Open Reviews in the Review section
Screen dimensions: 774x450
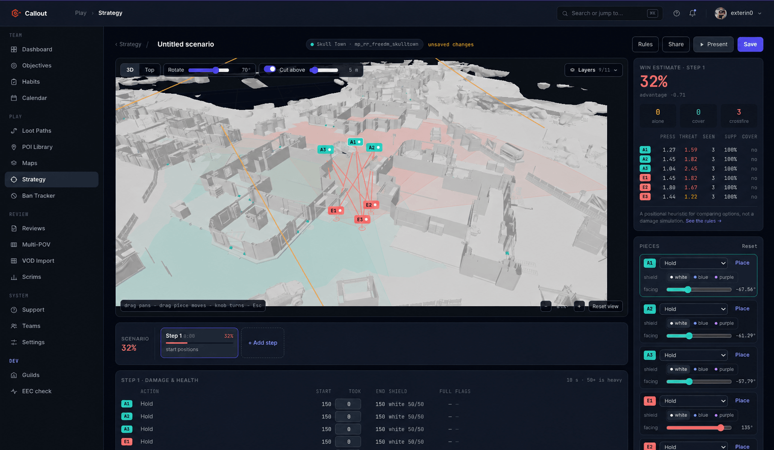51,228
